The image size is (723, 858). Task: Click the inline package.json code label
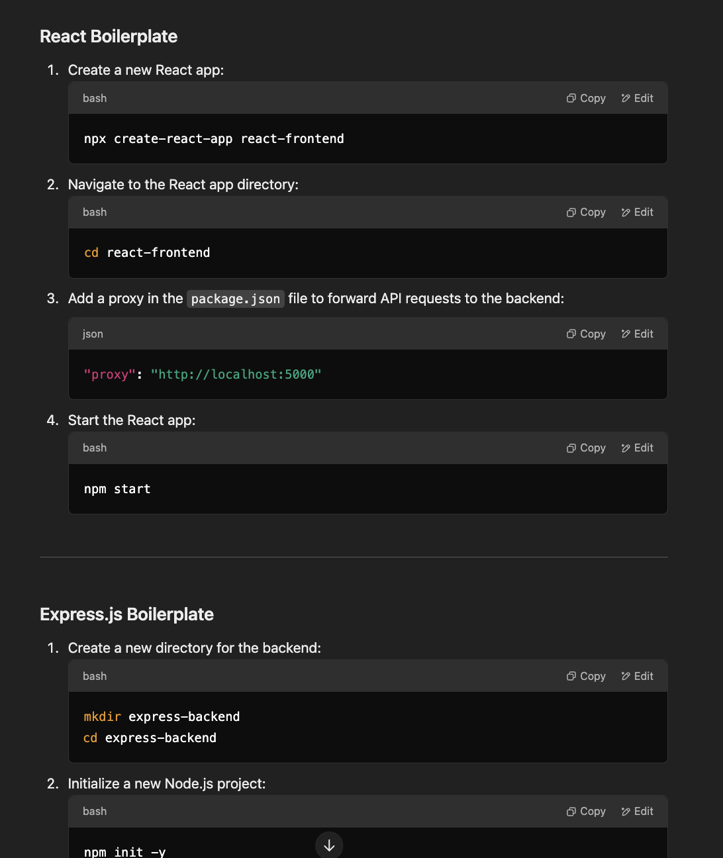[x=235, y=299]
